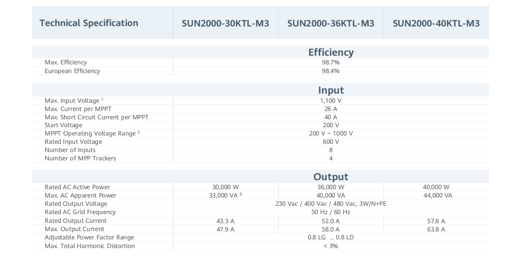Viewport: 524px width, 256px height.
Task: Select the 'Rated Output Current' label
Action: click(75, 221)
